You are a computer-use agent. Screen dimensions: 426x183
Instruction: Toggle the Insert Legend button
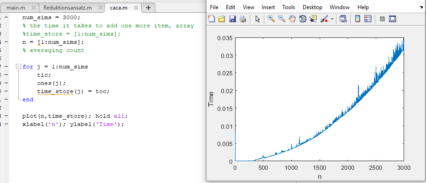[x=368, y=19]
